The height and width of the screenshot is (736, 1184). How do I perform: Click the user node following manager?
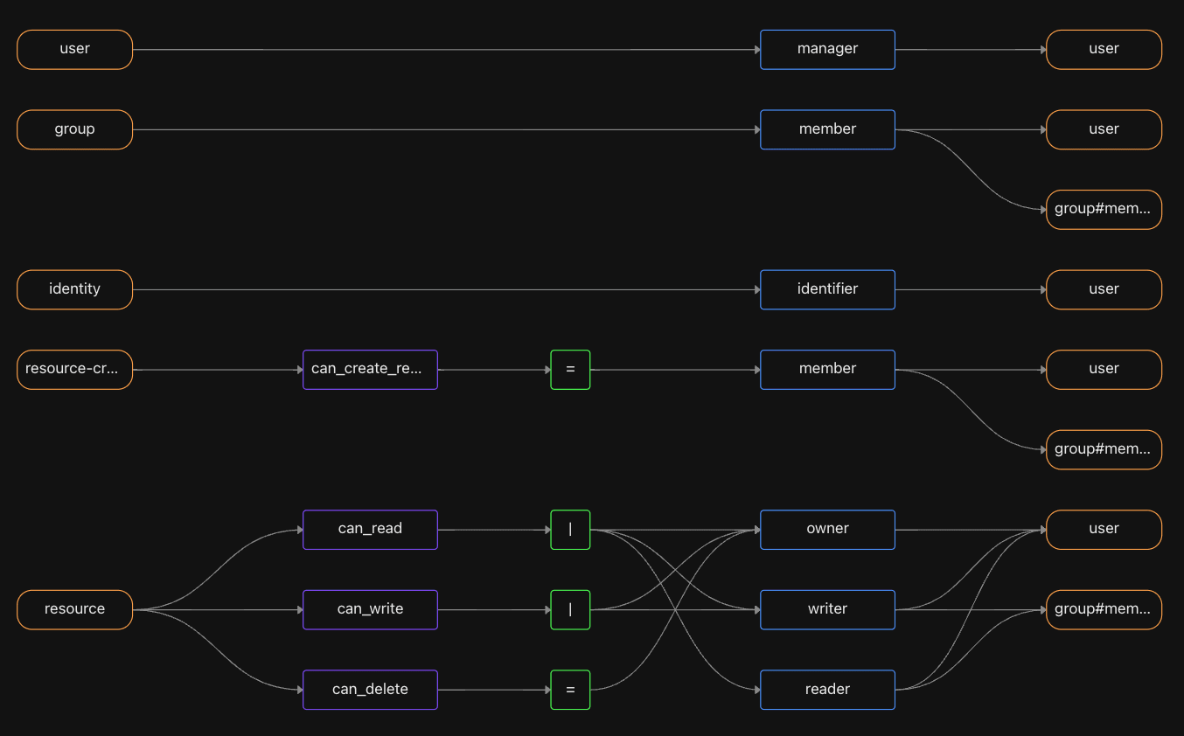(1104, 50)
